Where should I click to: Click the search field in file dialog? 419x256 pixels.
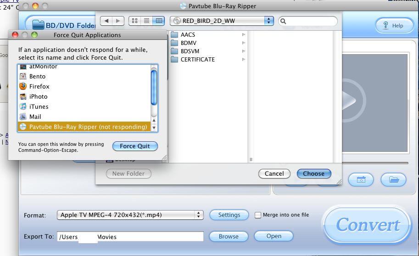tap(308, 21)
